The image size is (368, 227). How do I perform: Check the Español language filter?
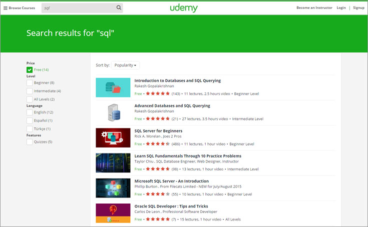click(x=30, y=120)
